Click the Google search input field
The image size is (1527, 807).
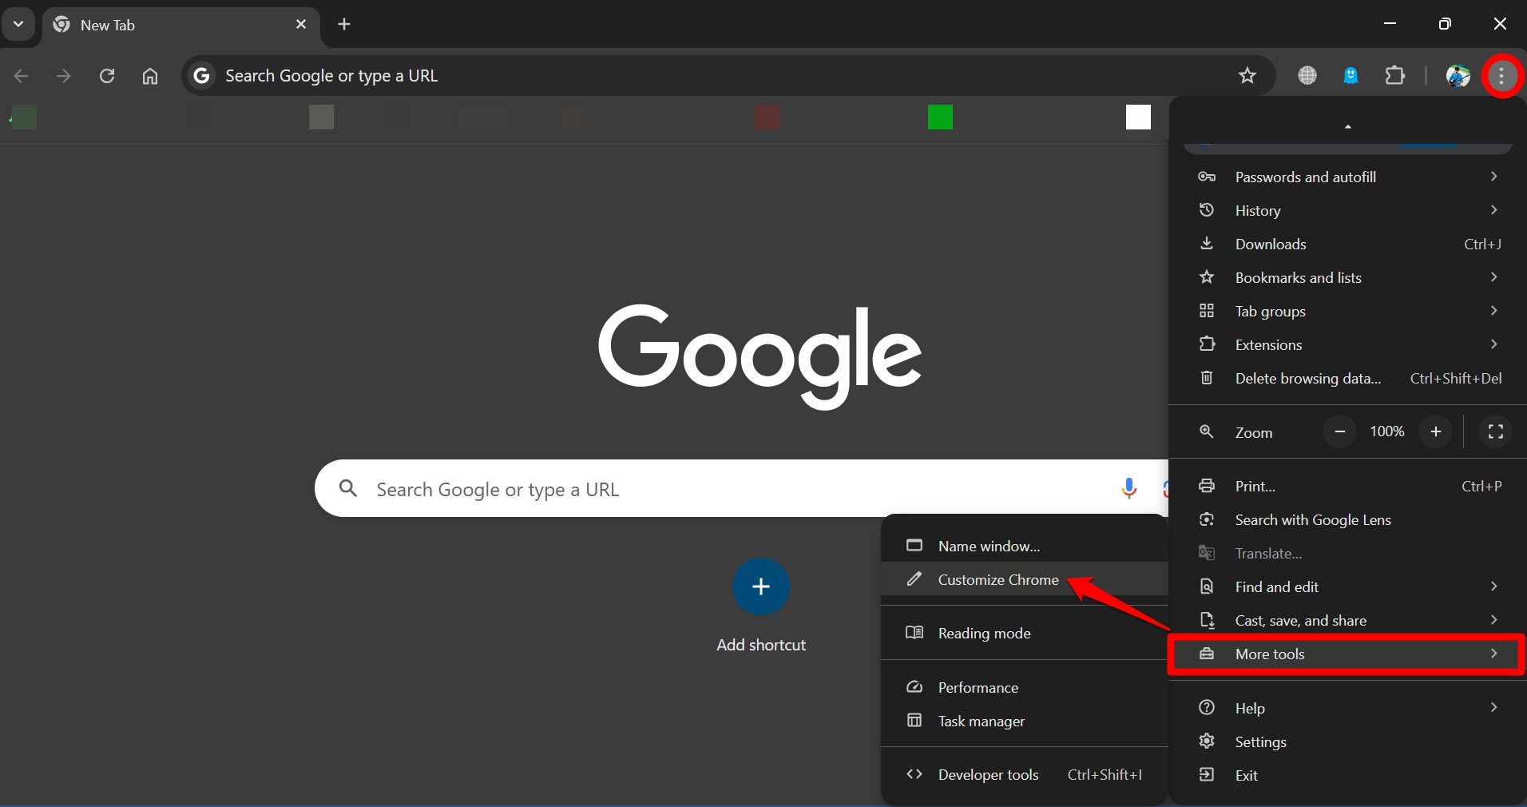pyautogui.click(x=639, y=489)
